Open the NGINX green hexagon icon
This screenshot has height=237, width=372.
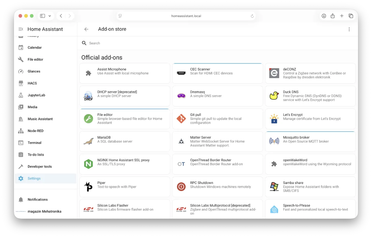tap(88, 164)
